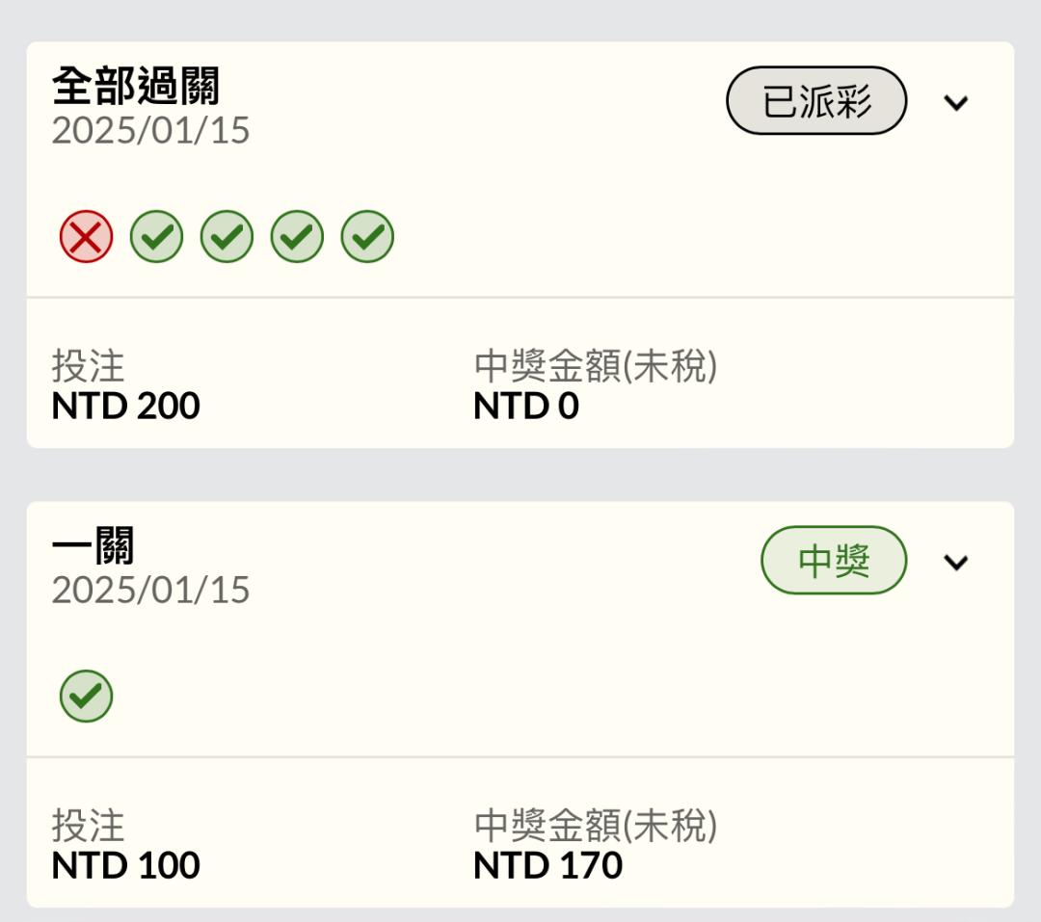
Task: Expand the 全部過關 bet details chevron
Action: tap(956, 103)
